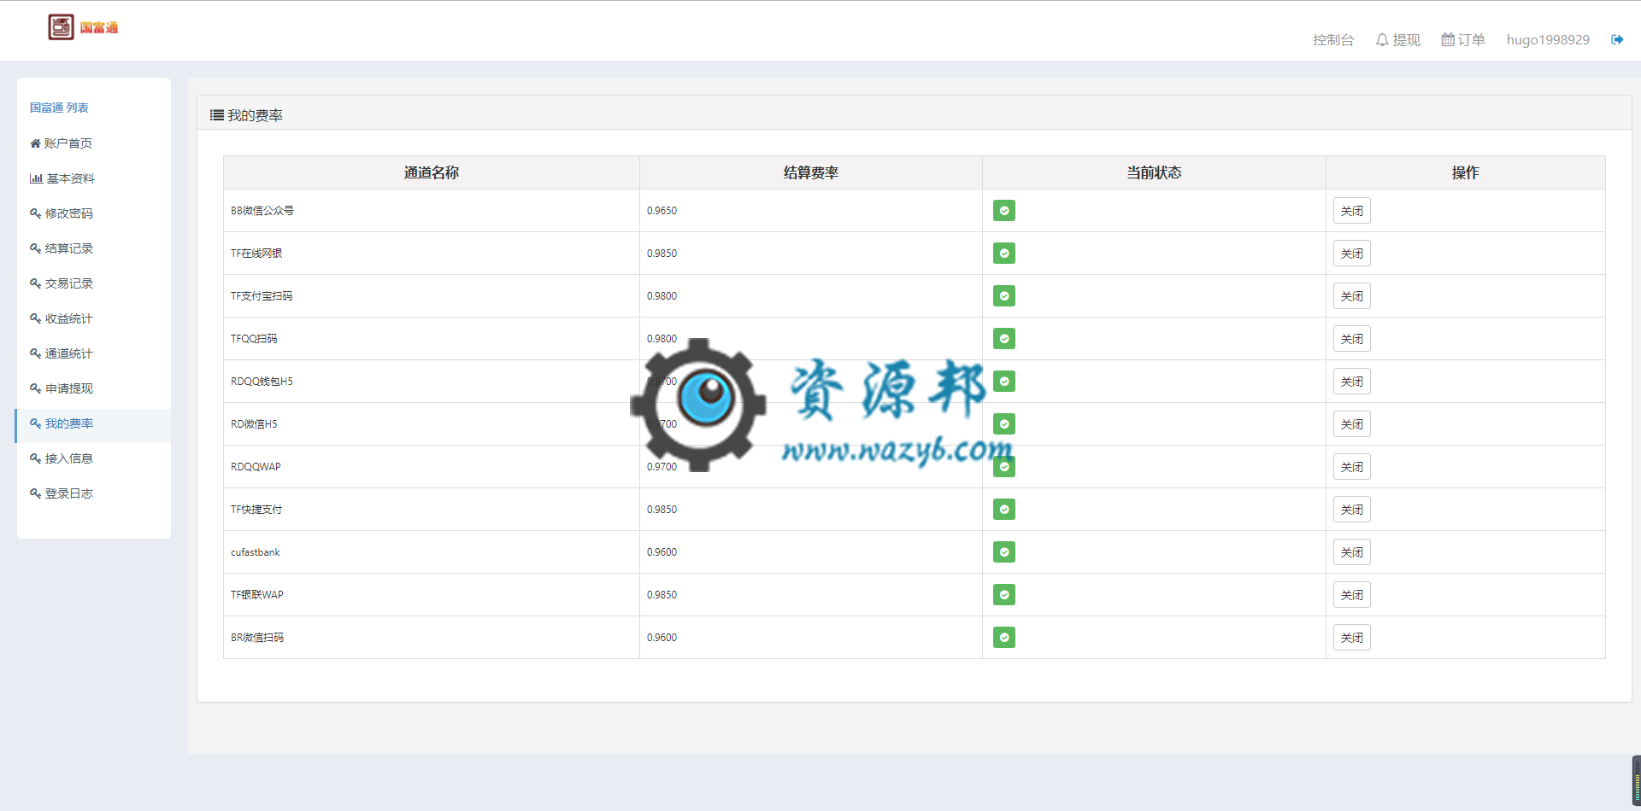Click green status icon for RD微信H5
1641x811 pixels.
tap(1004, 424)
